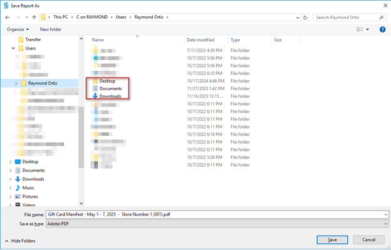391x250 pixels.
Task: Click the Forward navigation arrow
Action: pyautogui.click(x=18, y=17)
